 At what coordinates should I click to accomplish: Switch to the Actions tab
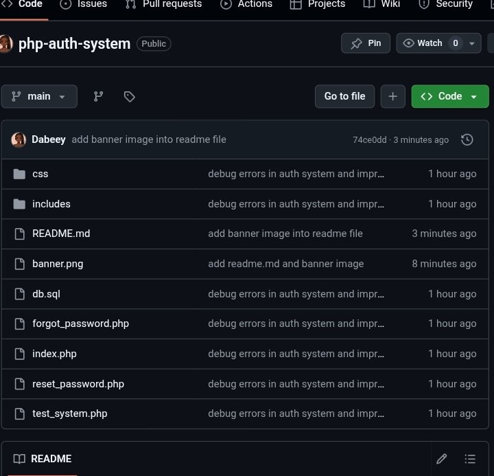(x=246, y=4)
